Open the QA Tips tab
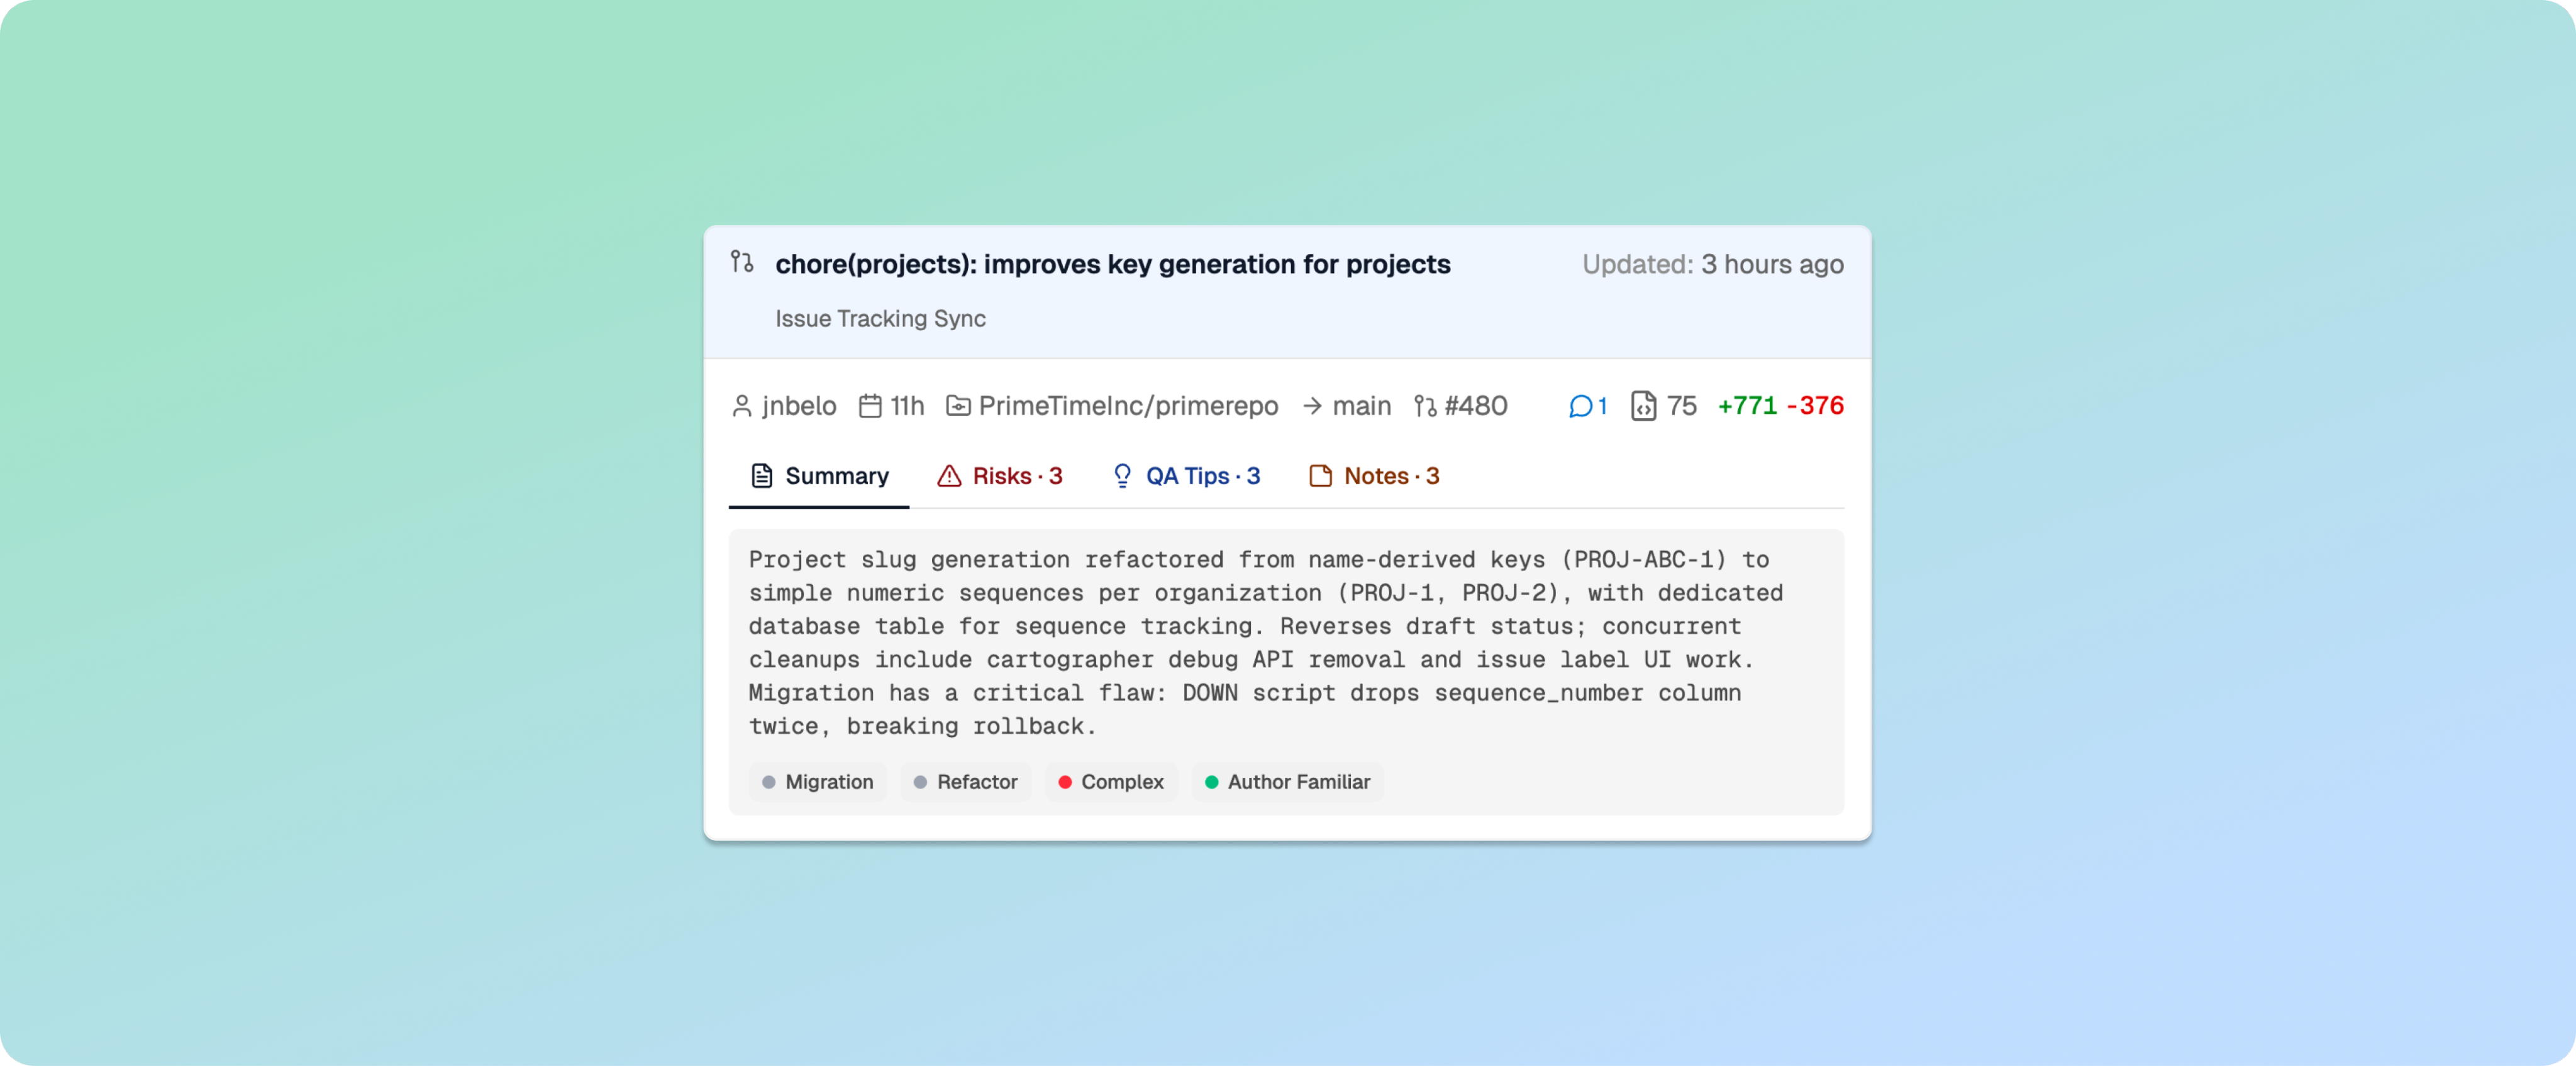Image resolution: width=2576 pixels, height=1066 pixels. 1186,476
